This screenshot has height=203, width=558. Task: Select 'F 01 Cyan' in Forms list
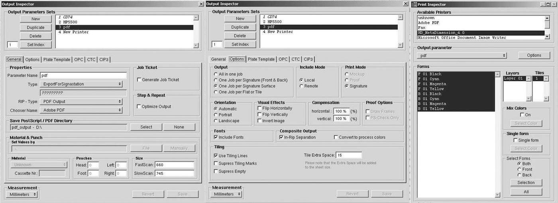(x=456, y=79)
